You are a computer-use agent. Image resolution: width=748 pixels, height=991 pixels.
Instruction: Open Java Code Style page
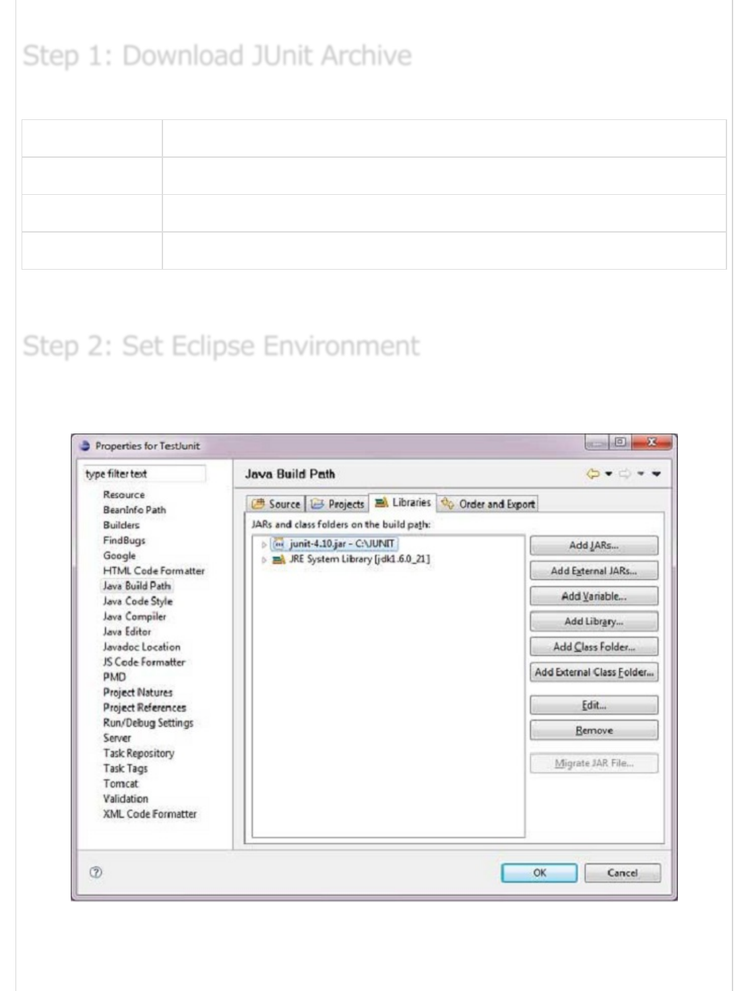(137, 601)
